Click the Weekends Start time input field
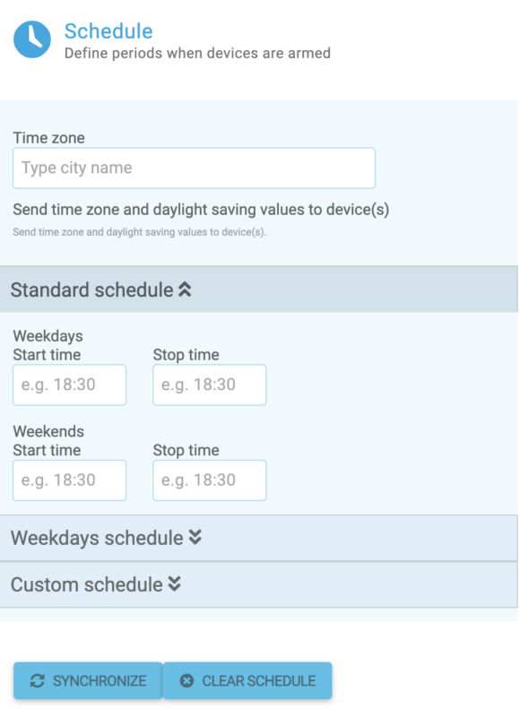The image size is (520, 717). coord(70,480)
